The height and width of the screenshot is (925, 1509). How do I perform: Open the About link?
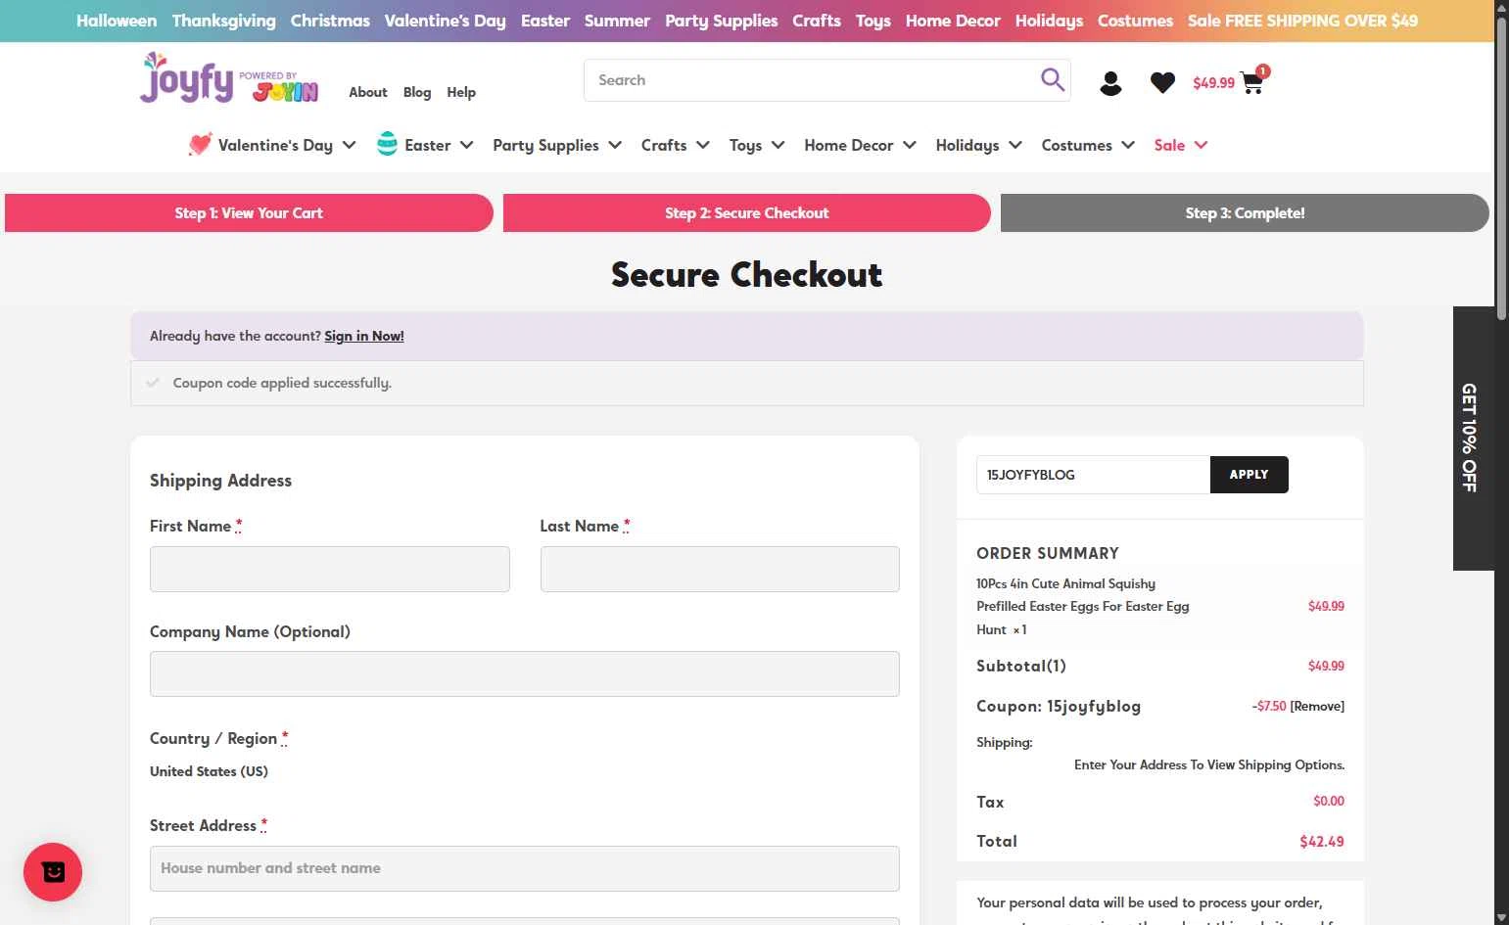pyautogui.click(x=368, y=92)
